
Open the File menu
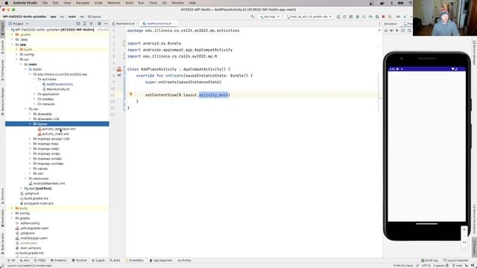pyautogui.click(x=45, y=3)
